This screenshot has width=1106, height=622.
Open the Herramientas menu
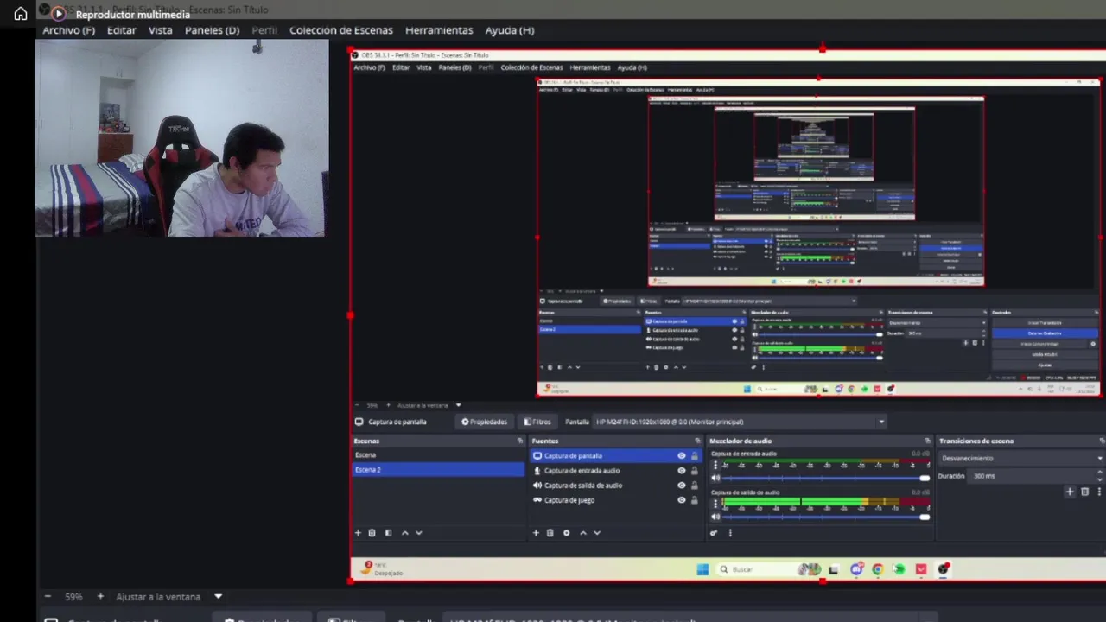click(x=439, y=30)
